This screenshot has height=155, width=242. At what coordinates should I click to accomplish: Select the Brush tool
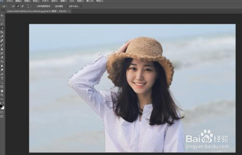pos(2,45)
